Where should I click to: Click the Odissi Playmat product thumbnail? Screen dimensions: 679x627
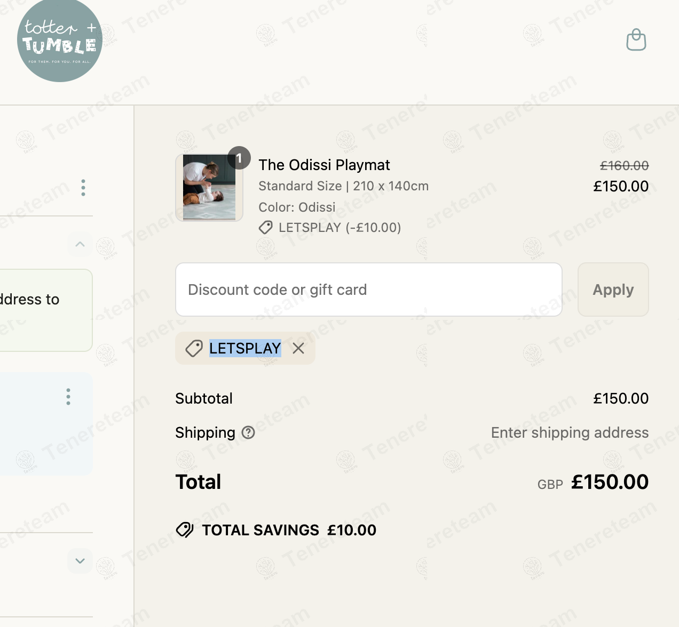209,187
